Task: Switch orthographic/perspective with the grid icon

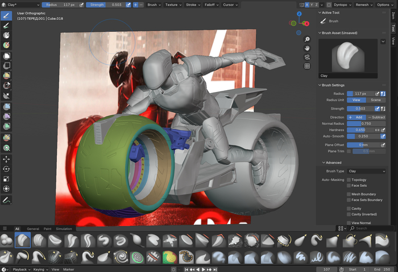Action: (307, 66)
